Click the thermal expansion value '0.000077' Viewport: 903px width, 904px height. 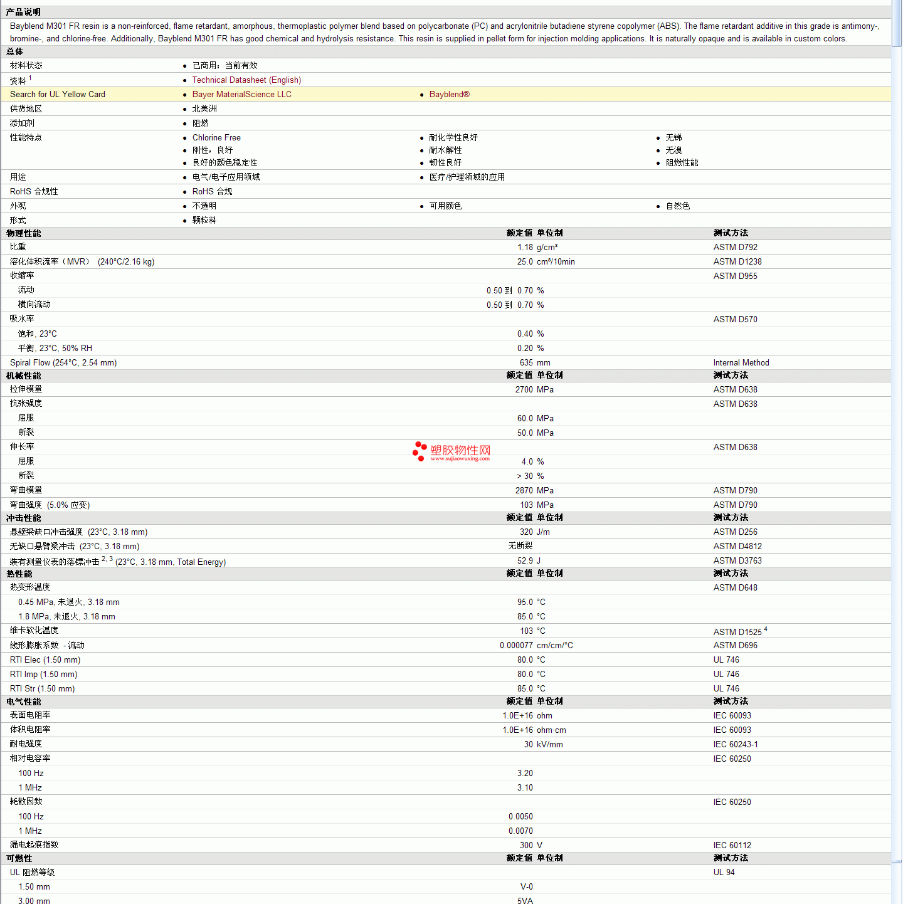pyautogui.click(x=516, y=646)
